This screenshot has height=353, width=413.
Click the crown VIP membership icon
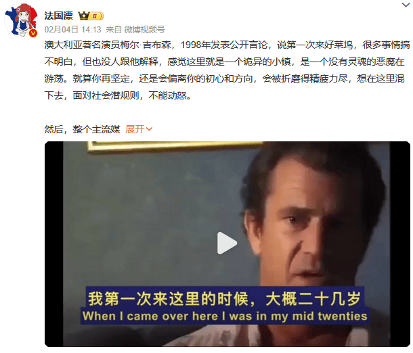coord(84,16)
